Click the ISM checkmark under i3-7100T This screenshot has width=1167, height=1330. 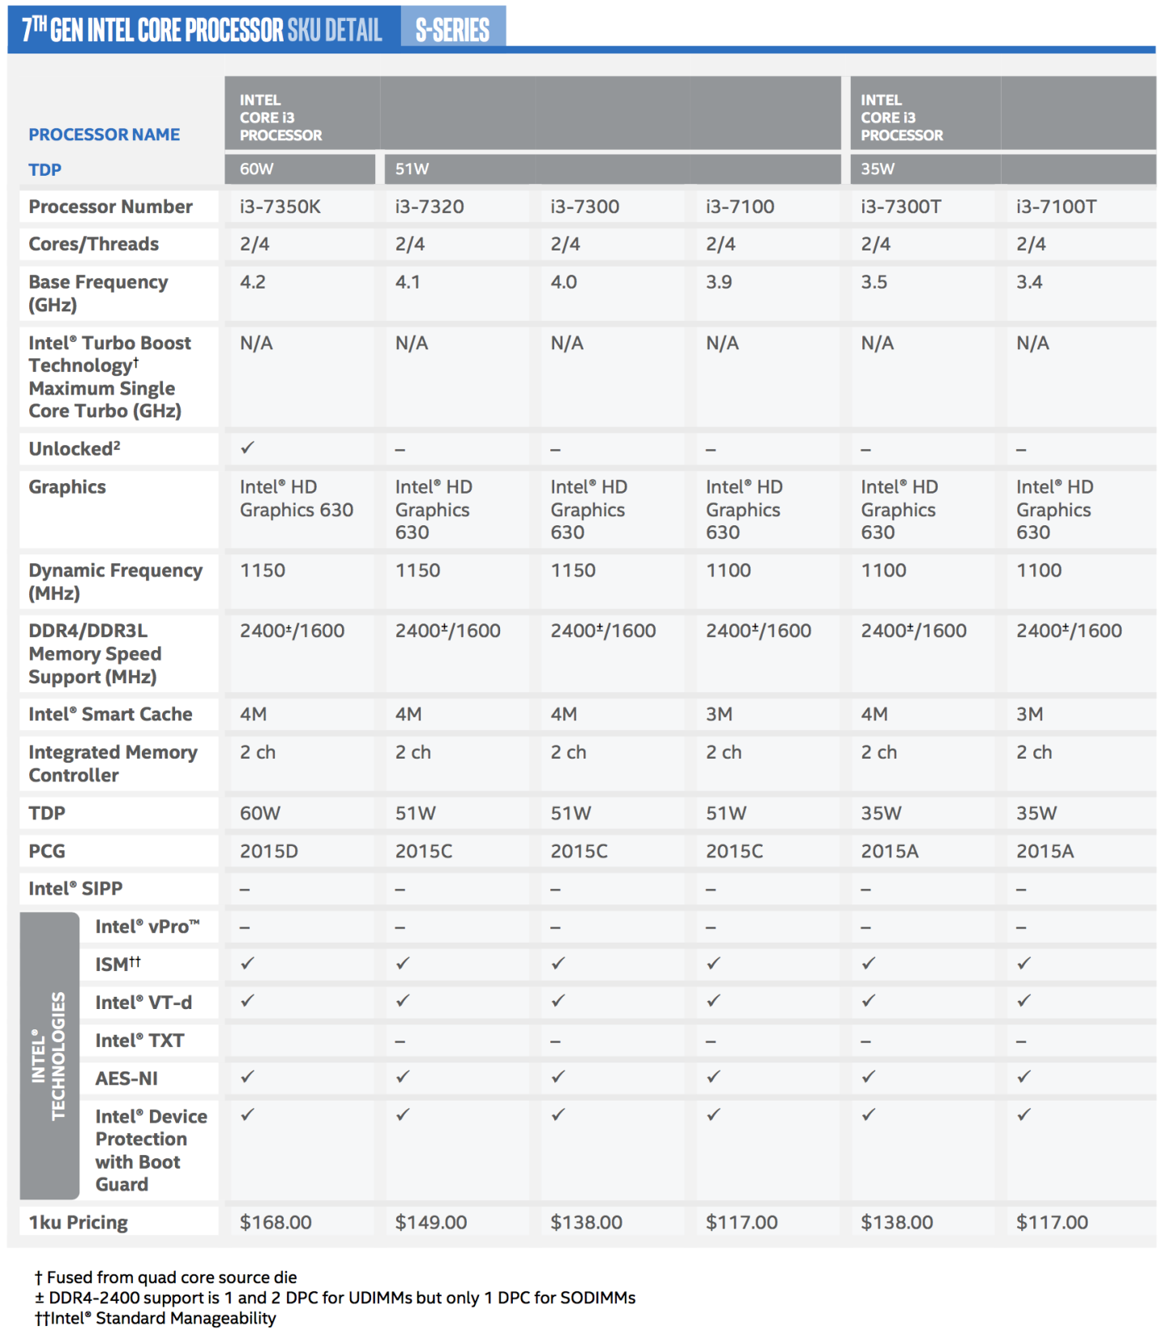tap(1024, 963)
